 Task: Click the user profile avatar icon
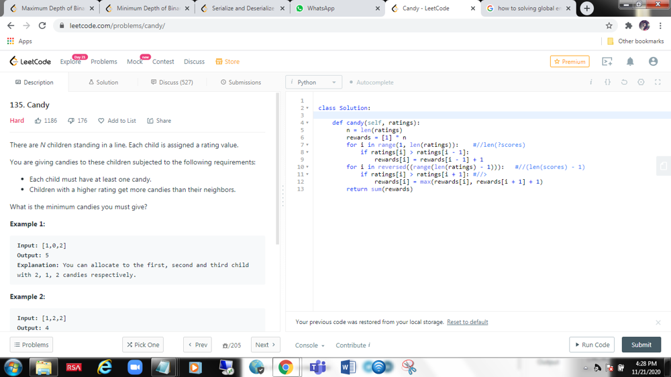[653, 62]
